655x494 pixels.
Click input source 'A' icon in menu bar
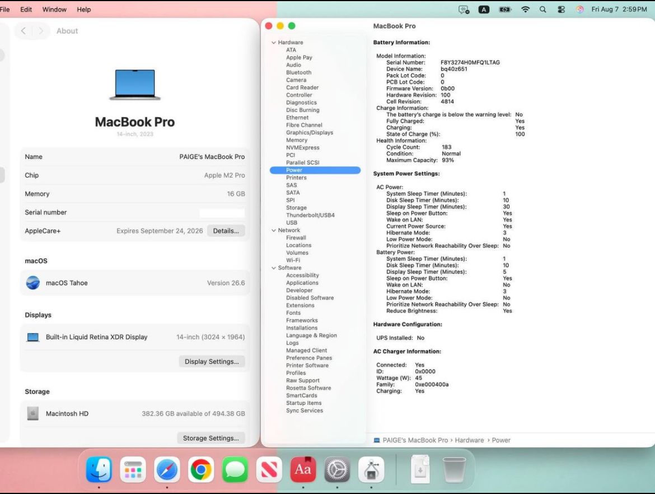coord(484,9)
